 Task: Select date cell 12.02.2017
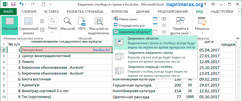click(209, 91)
